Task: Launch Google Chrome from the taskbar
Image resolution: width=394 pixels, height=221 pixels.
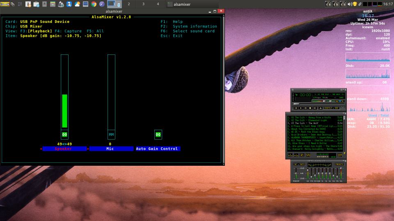Action: 94,4
